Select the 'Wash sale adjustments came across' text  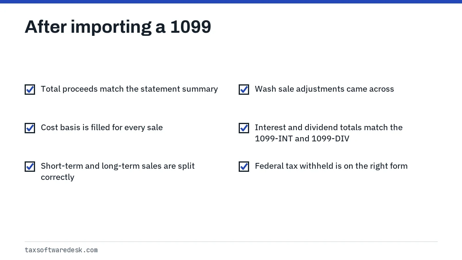[324, 89]
